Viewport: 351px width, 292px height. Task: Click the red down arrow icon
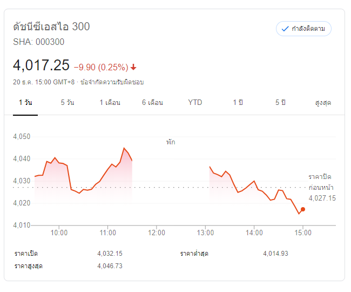point(133,67)
